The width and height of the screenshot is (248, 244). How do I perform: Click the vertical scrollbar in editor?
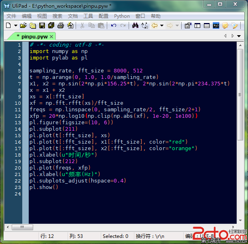click(x=241, y=121)
